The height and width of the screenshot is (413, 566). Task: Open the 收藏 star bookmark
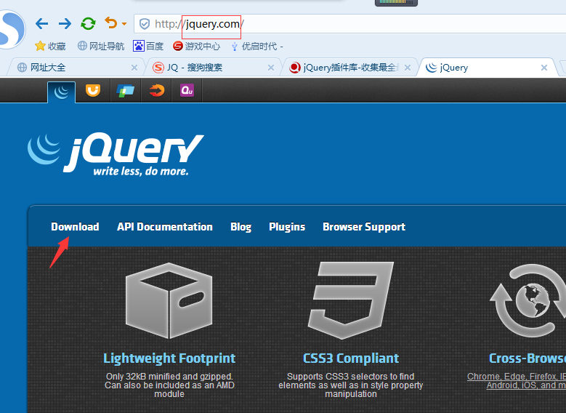pos(50,47)
